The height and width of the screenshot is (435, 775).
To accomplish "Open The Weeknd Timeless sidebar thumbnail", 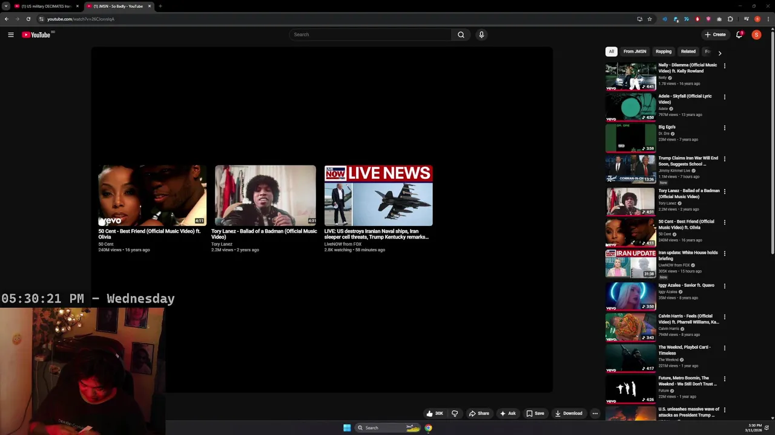I will pos(630,358).
